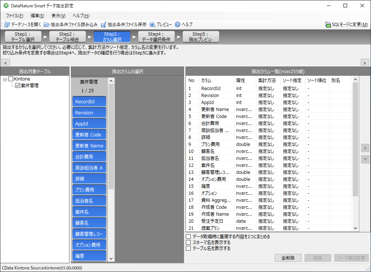Select the 合計費用 column button
371x272 pixels.
click(x=89, y=157)
